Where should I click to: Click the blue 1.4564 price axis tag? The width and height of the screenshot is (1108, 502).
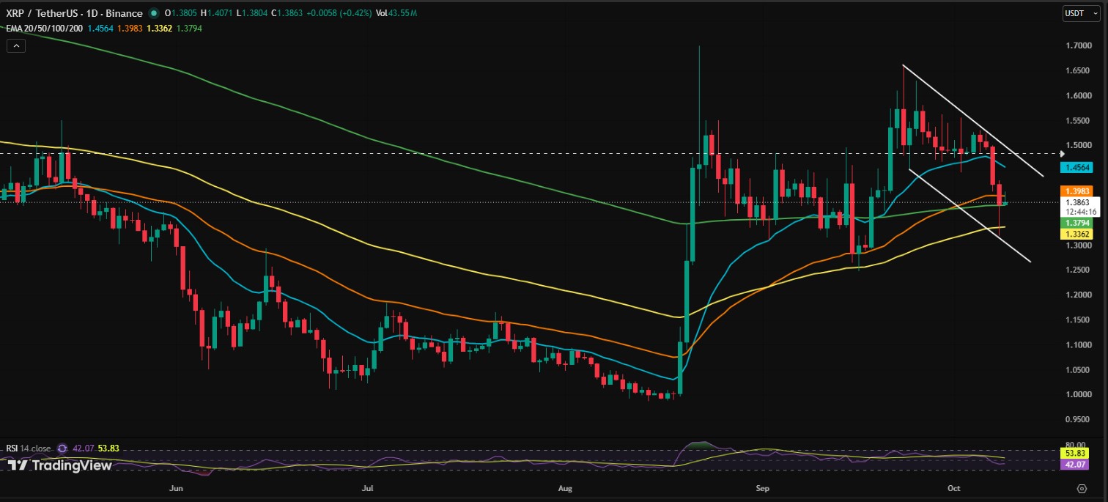tap(1076, 167)
